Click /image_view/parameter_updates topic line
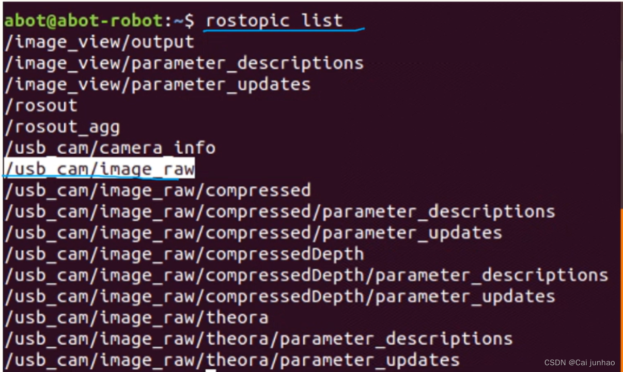623x372 pixels. (x=158, y=84)
